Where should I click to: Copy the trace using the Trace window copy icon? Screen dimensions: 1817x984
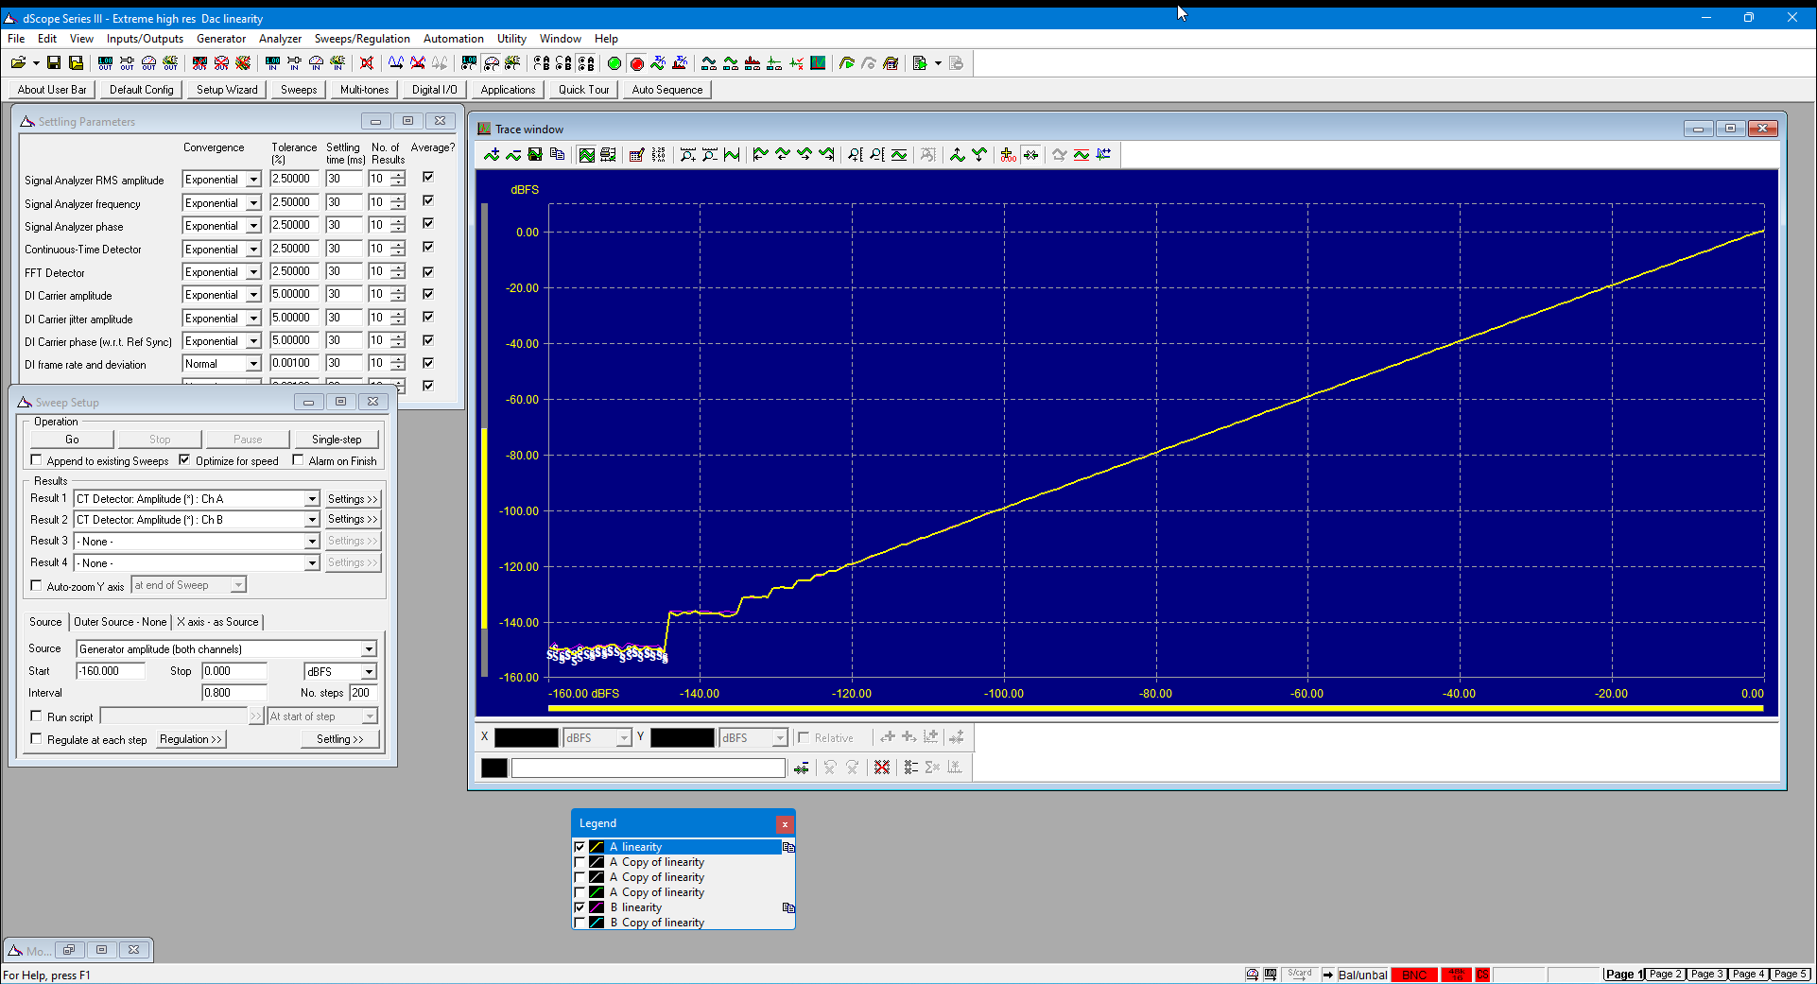coord(557,155)
